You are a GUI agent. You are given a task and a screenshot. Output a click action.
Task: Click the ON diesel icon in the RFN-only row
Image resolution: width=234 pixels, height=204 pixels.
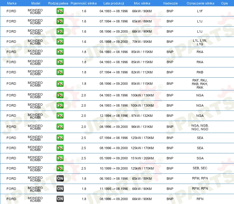[x=60, y=199]
